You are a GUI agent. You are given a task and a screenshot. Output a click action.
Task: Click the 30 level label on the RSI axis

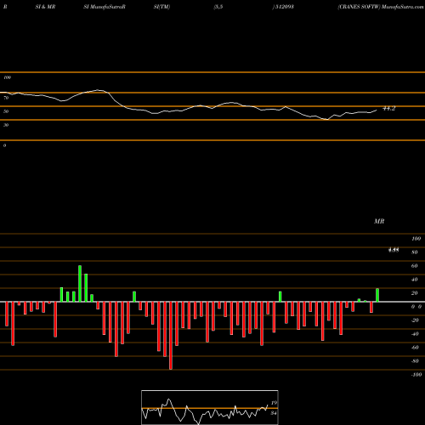(6, 125)
